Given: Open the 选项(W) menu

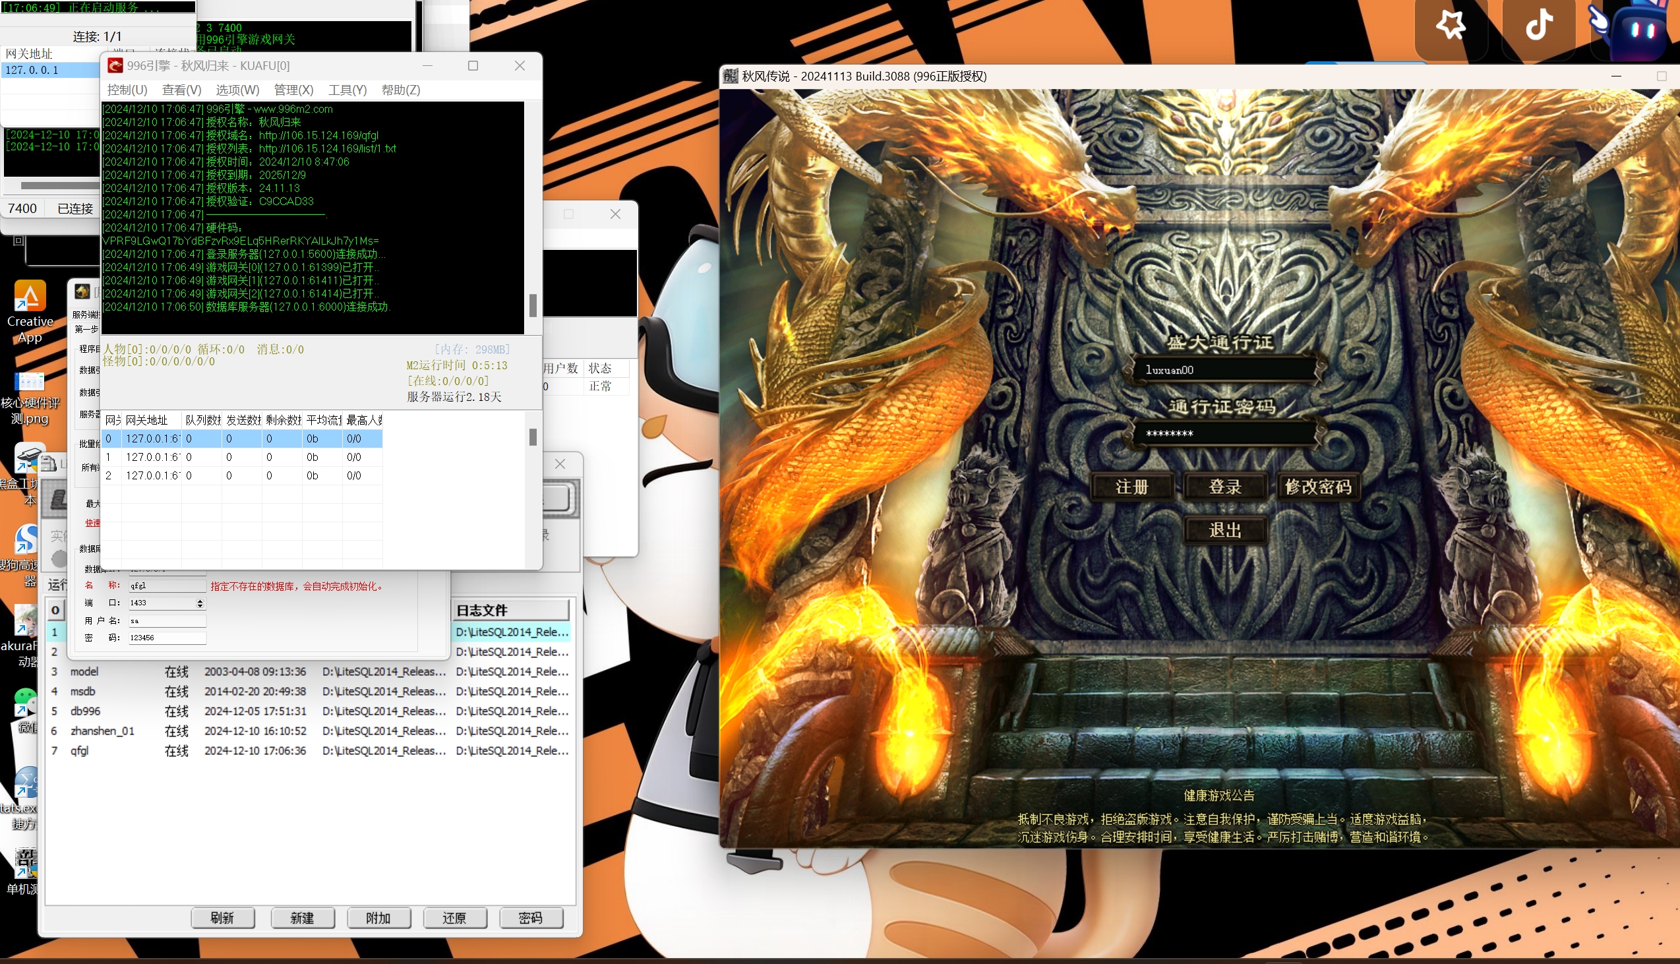Looking at the screenshot, I should click(x=237, y=90).
